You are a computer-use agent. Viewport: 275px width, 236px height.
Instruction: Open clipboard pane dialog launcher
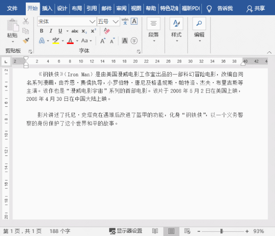pyautogui.click(x=31, y=52)
